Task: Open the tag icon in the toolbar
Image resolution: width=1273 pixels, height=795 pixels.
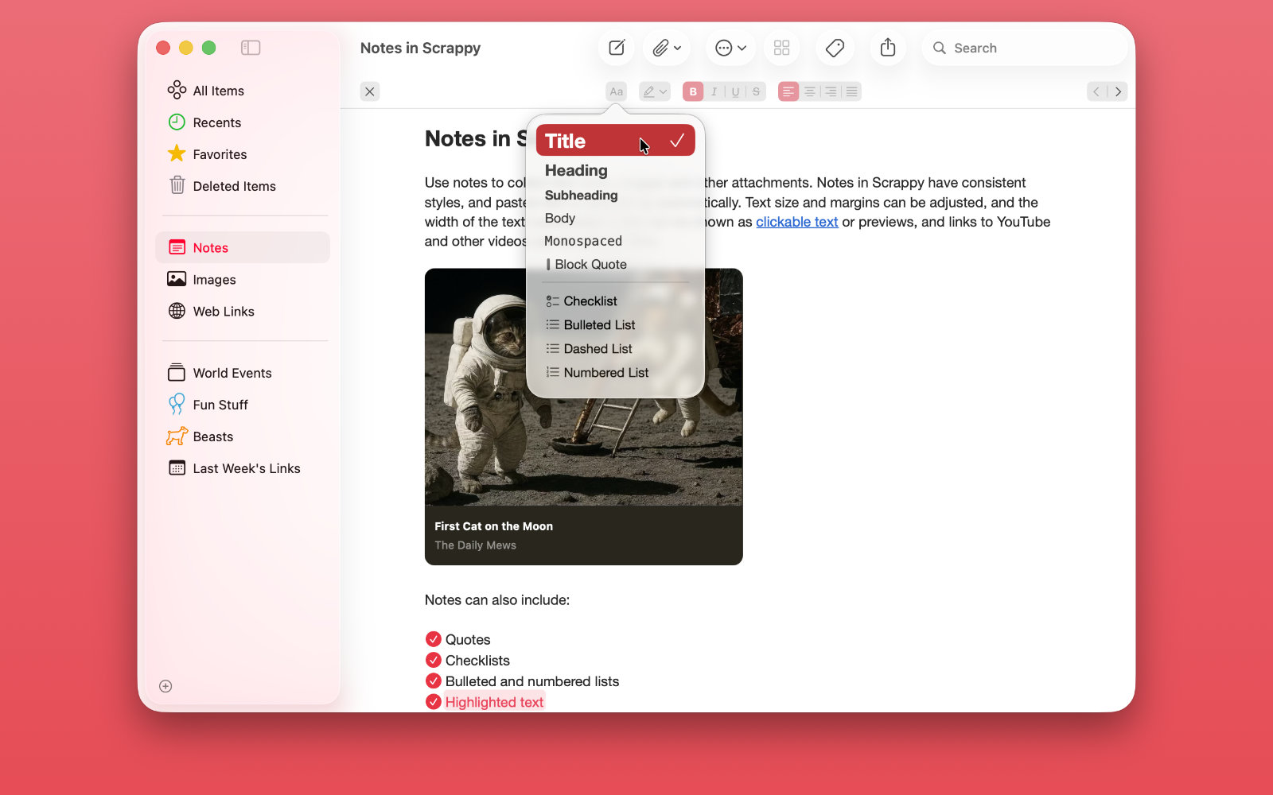Action: (835, 48)
